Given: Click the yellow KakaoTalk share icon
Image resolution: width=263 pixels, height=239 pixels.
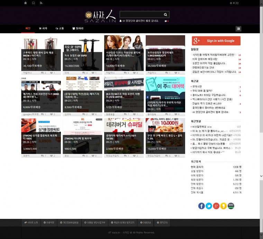Looking at the screenshot, I should [224, 206].
